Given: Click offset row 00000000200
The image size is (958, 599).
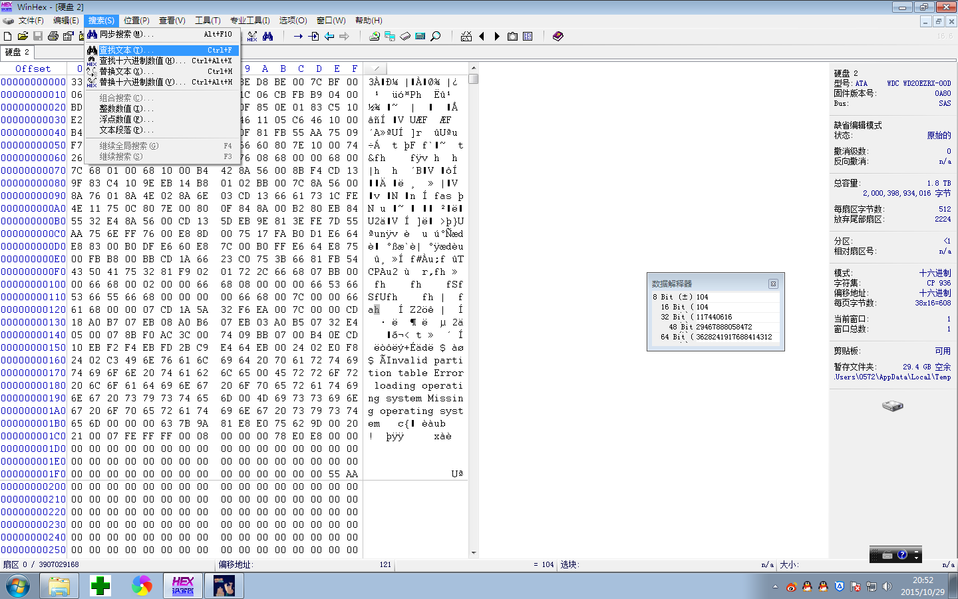Looking at the screenshot, I should (33, 487).
